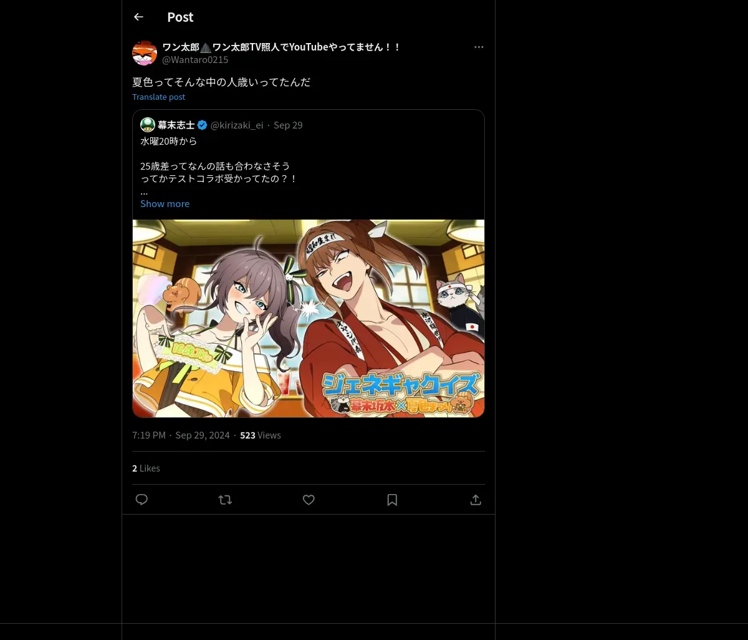Click the 7:19 PM Sep 29, 2024 timestamp
The image size is (748, 640).
(181, 435)
